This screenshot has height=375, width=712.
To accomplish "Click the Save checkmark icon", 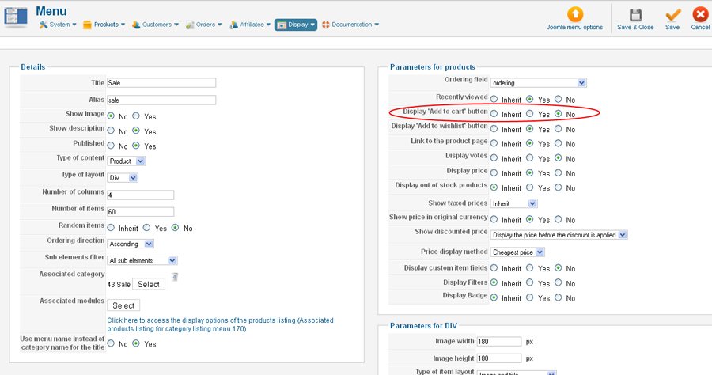I will pos(672,14).
